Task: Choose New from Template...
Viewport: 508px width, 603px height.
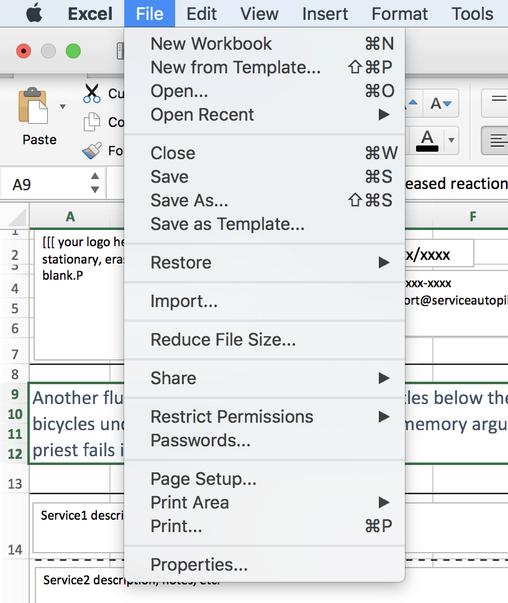Action: 265,67
